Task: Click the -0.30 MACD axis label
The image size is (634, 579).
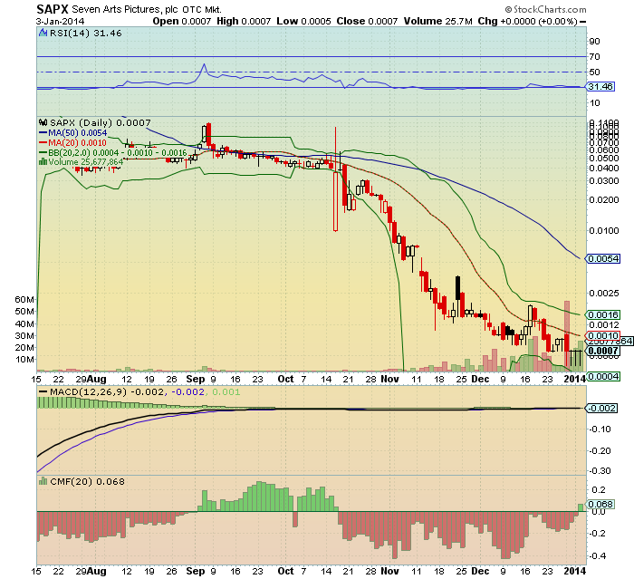Action: click(x=600, y=471)
